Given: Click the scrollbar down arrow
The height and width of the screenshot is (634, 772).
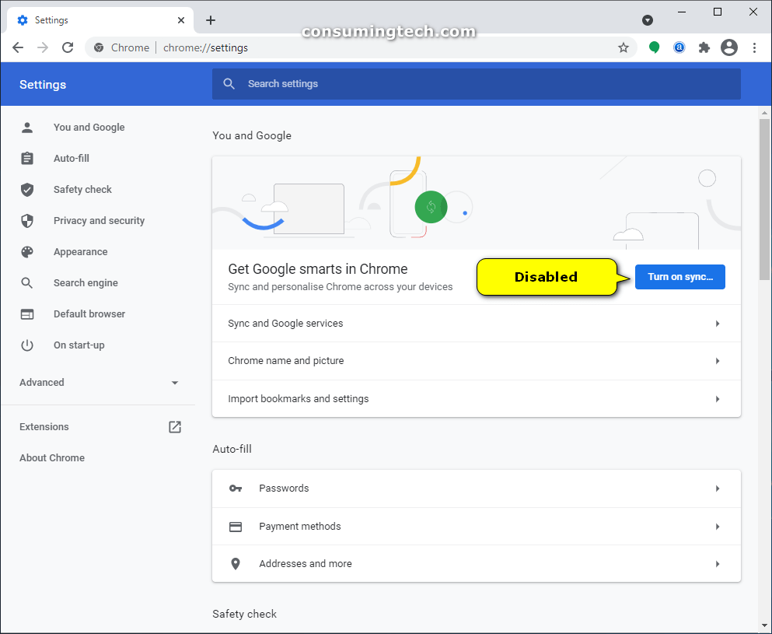Looking at the screenshot, I should [x=764, y=626].
